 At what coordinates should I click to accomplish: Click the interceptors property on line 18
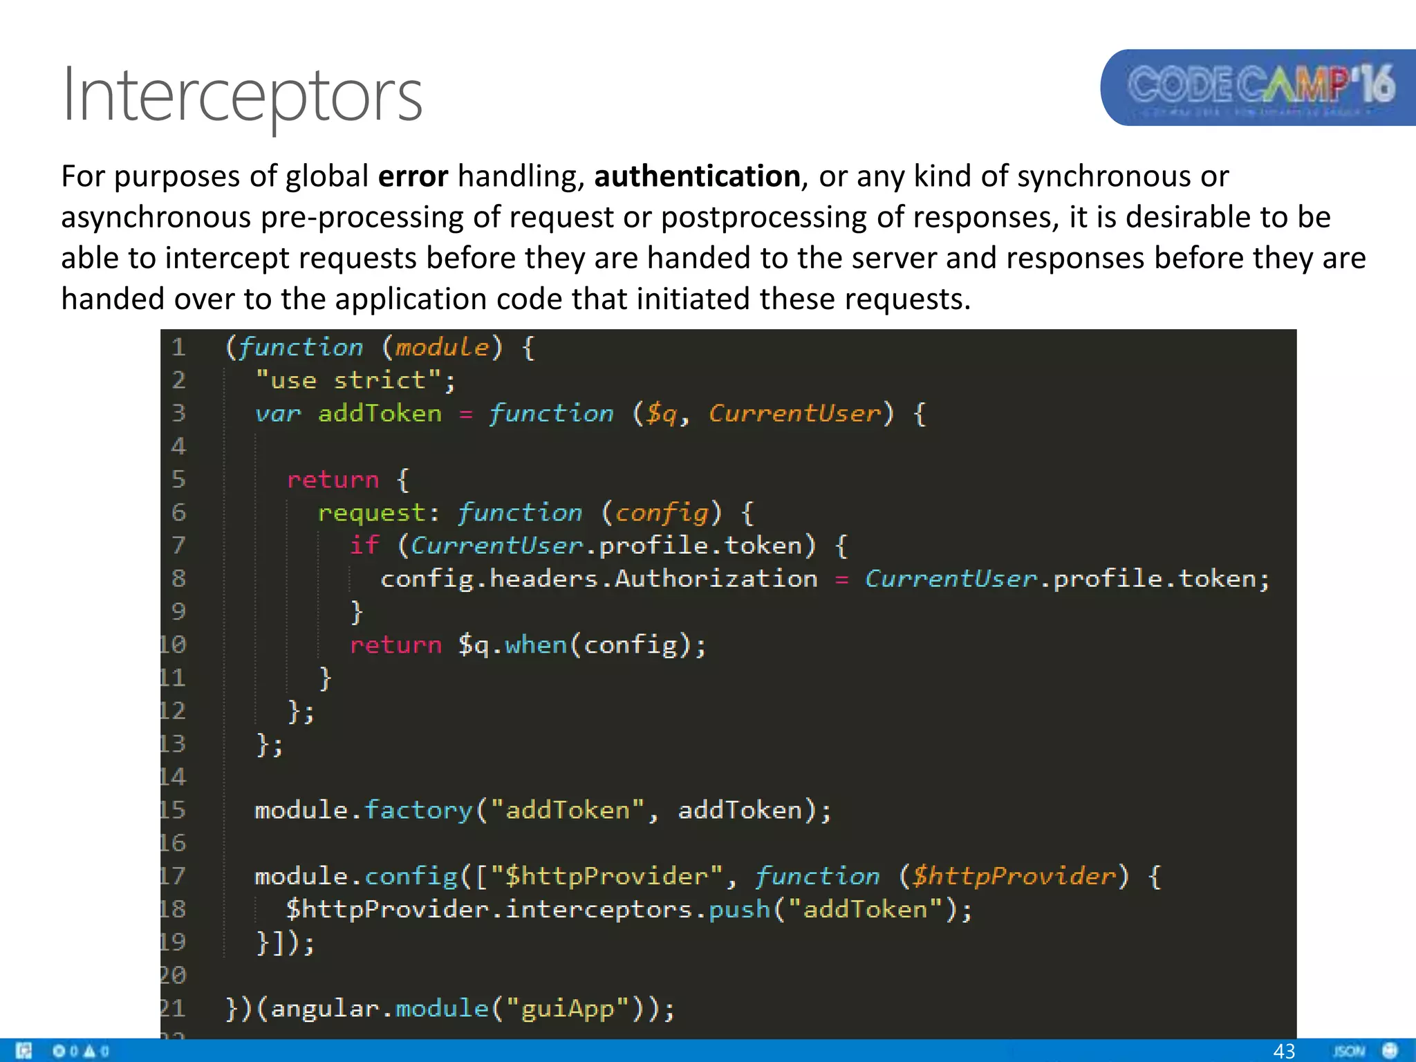pyautogui.click(x=599, y=909)
